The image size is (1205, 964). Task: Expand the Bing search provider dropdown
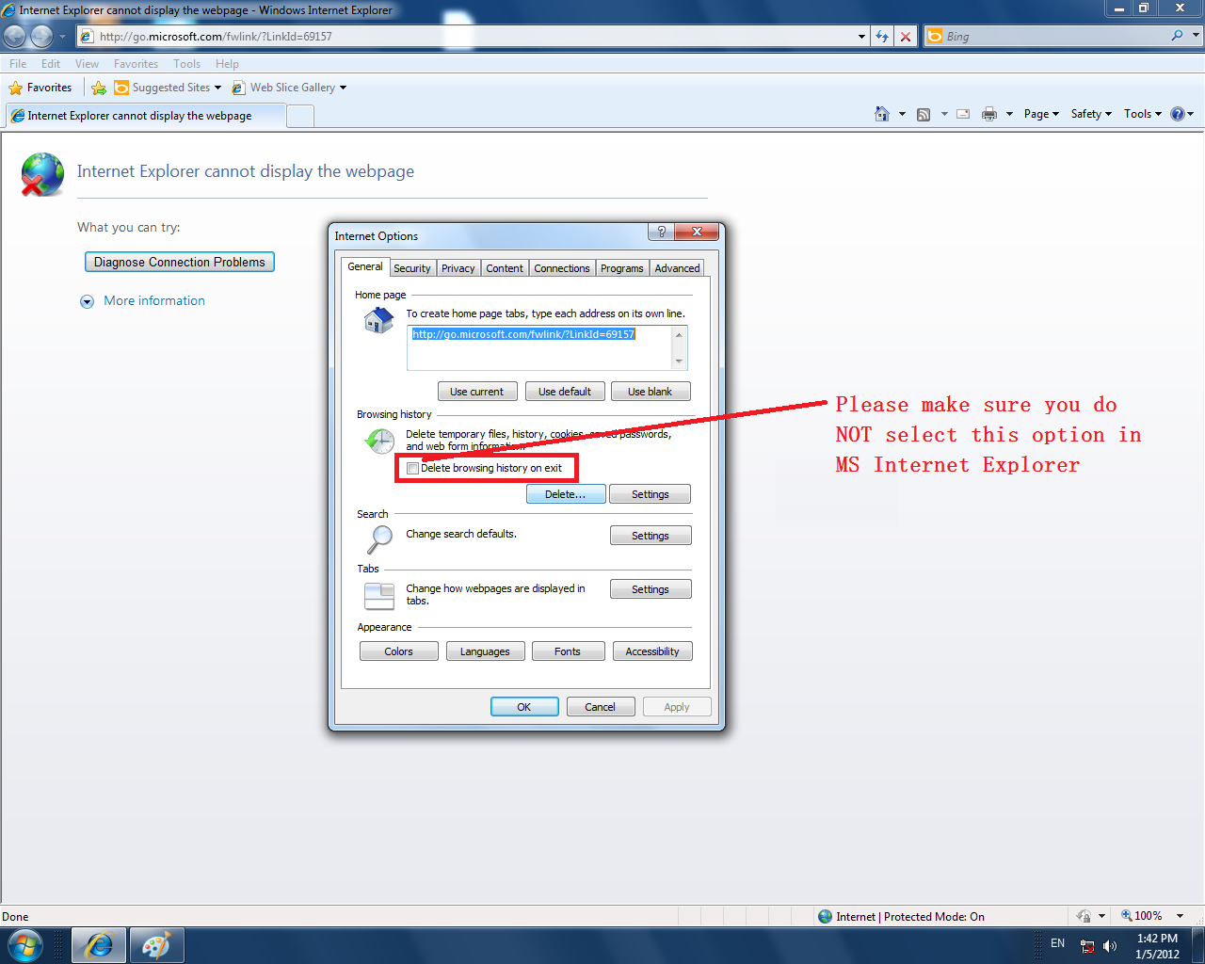[1196, 36]
